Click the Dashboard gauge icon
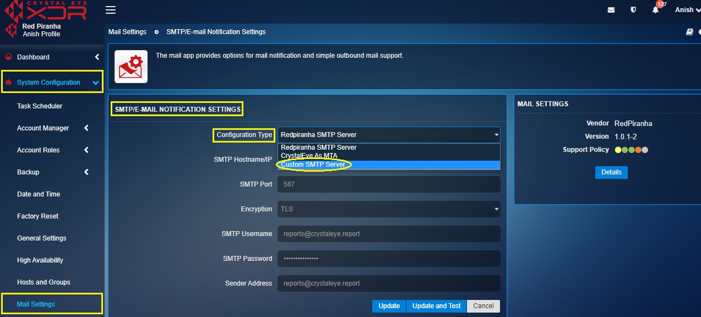Screen dimensions: 701x317 [8, 57]
